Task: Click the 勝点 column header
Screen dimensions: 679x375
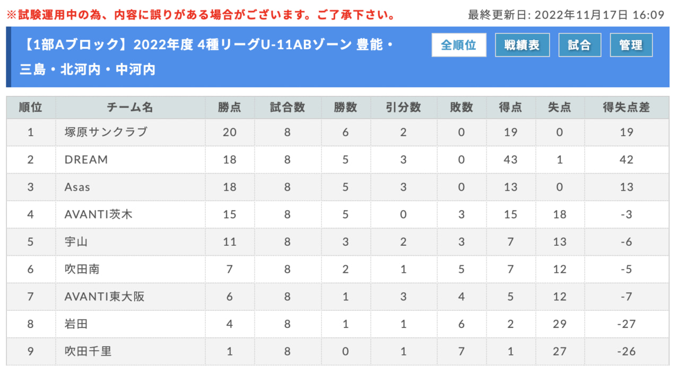Action: click(x=229, y=108)
